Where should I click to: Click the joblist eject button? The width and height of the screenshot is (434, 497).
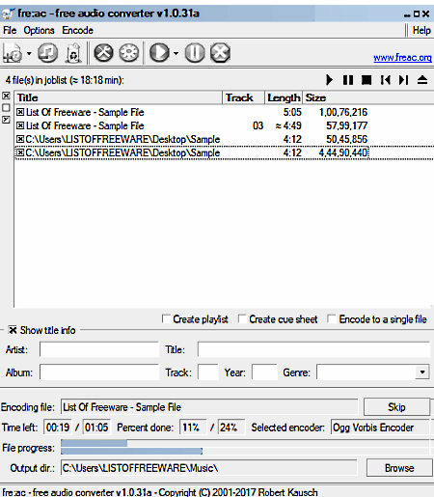pyautogui.click(x=422, y=80)
